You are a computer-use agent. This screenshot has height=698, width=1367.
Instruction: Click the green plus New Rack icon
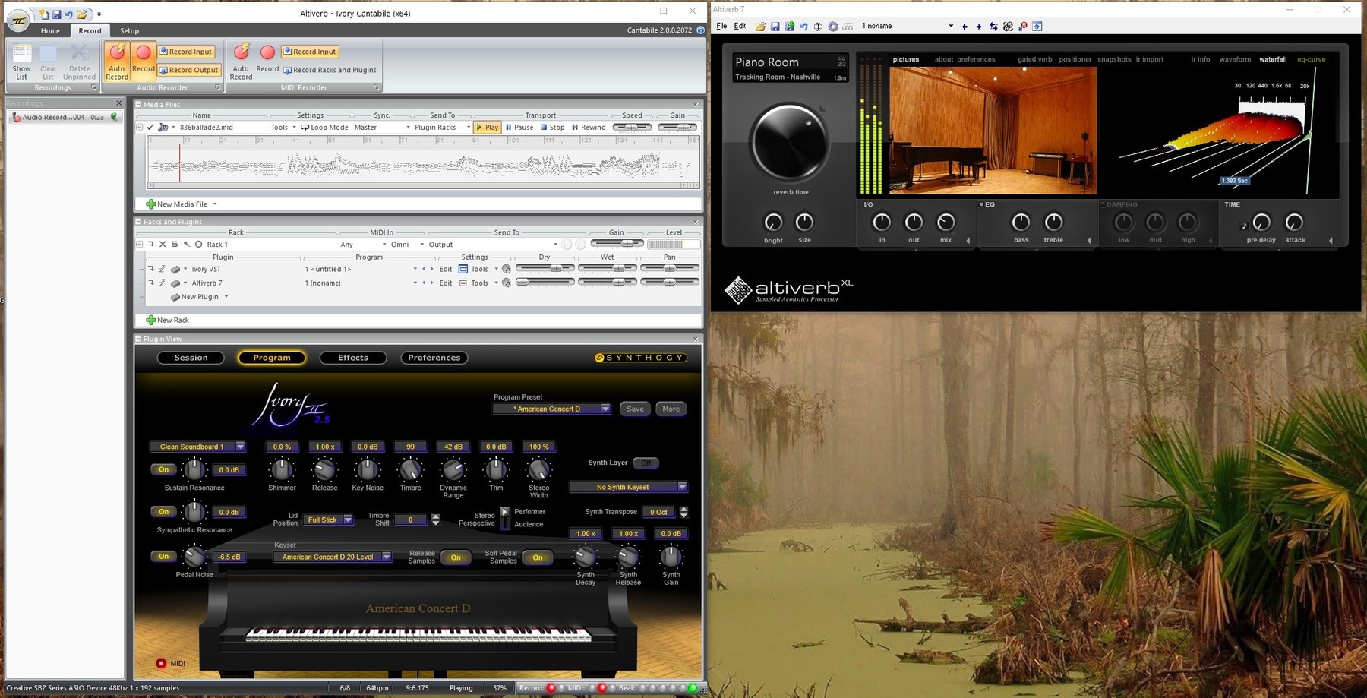(x=150, y=320)
